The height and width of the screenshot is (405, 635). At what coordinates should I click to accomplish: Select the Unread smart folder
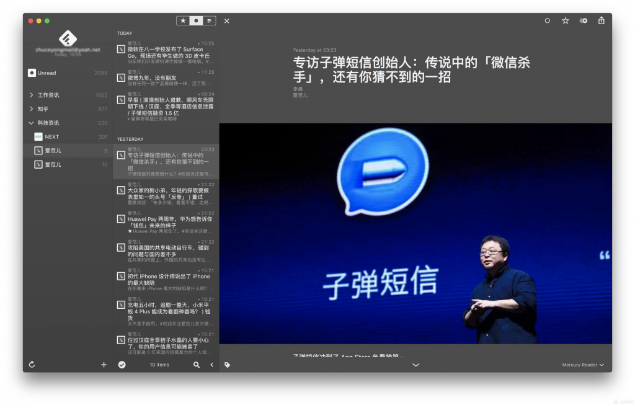(47, 73)
